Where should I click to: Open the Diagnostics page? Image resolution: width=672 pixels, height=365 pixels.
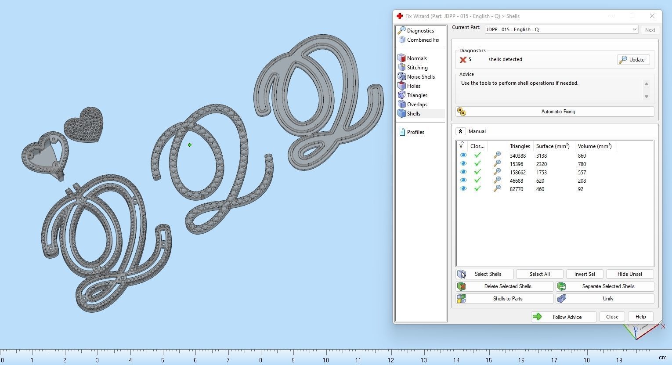tap(415, 30)
